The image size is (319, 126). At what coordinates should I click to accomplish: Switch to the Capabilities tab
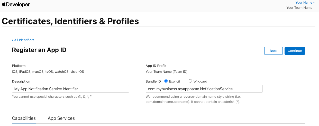tap(24, 118)
